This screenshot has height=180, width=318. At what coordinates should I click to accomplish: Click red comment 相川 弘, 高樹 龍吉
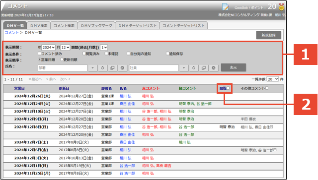(157, 166)
